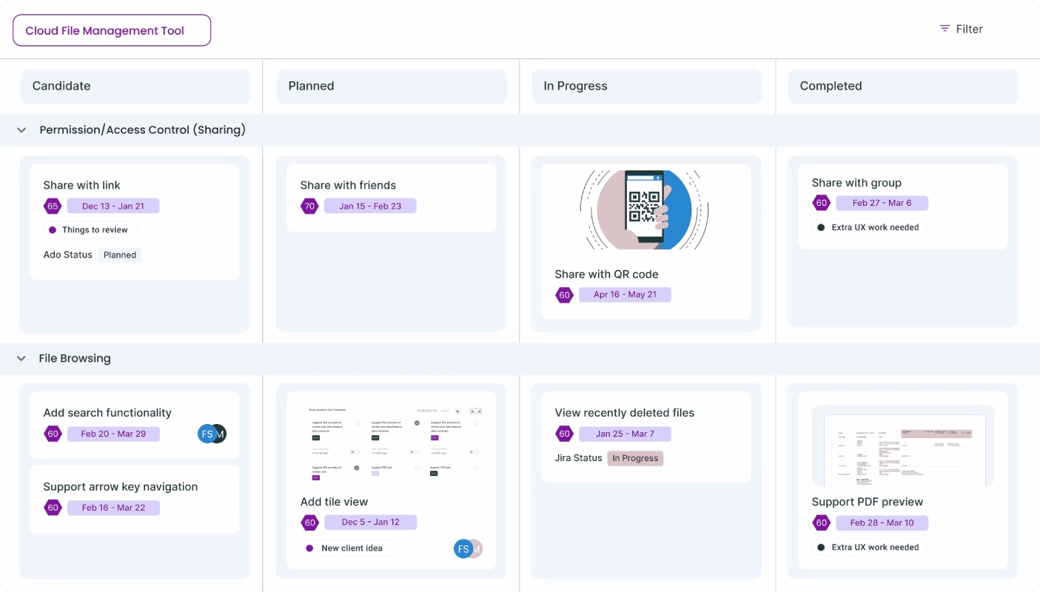
Task: Select the Planned column header
Action: 392,86
